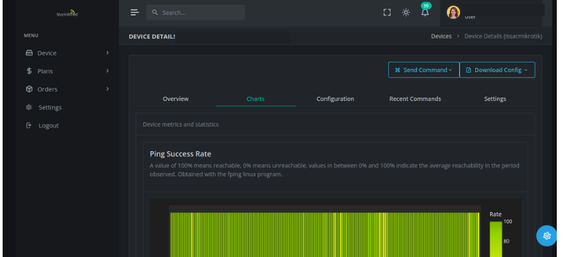Expand the Device menu chevron
Image resolution: width=563 pixels, height=257 pixels.
[108, 53]
